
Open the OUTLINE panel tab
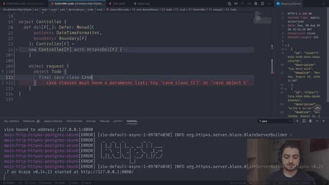pyautogui.click(x=90, y=121)
